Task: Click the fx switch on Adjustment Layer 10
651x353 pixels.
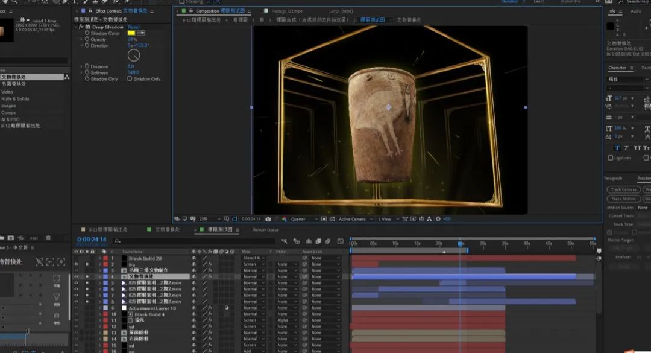Action: [210, 308]
